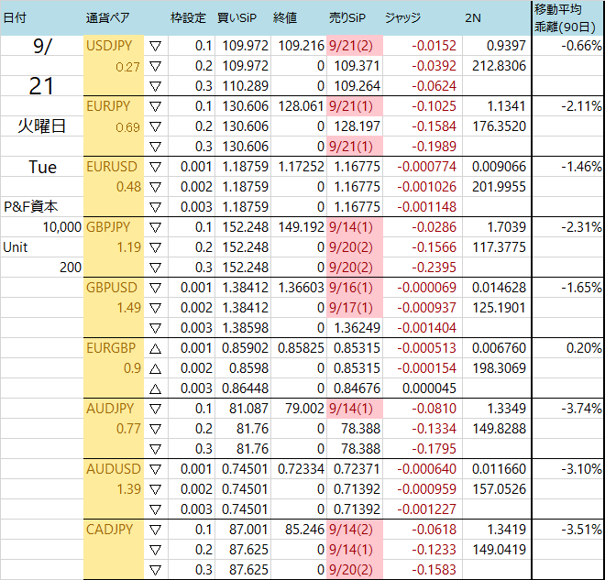Click the EURUSD currency pair cell
The height and width of the screenshot is (580, 605).
coord(112,167)
